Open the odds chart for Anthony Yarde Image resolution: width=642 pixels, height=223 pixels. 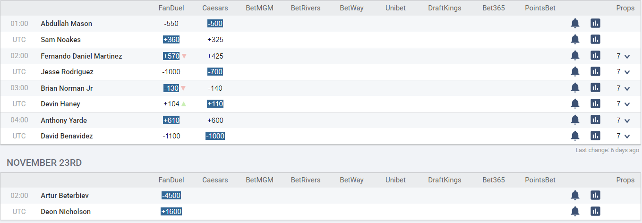[x=595, y=120]
